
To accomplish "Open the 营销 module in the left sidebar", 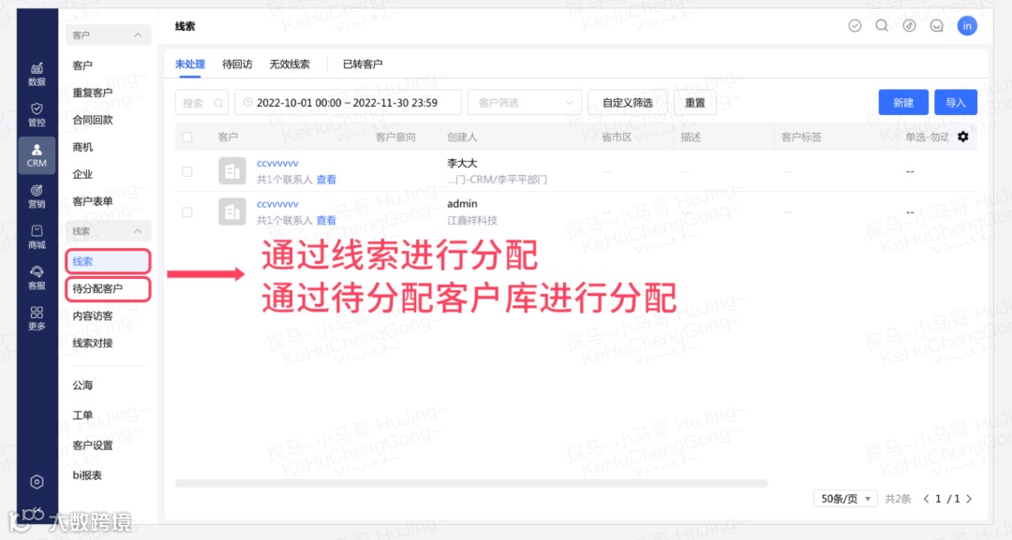I will [37, 197].
